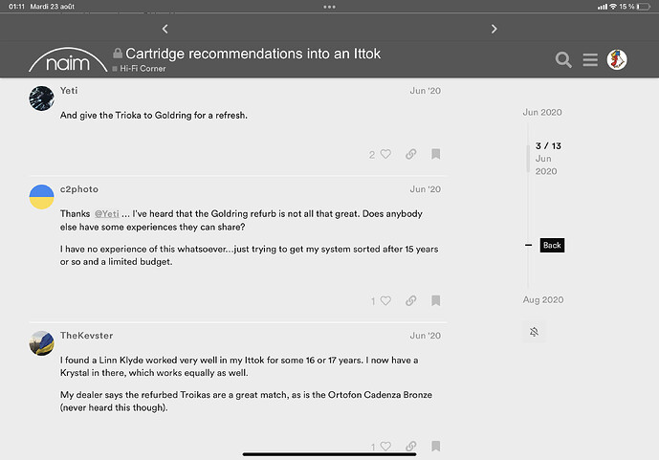Open the forum search icon

pyautogui.click(x=563, y=60)
